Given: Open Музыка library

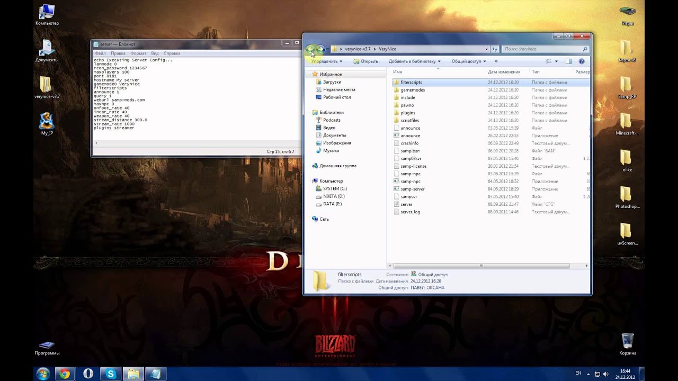Looking at the screenshot, I should [x=331, y=151].
